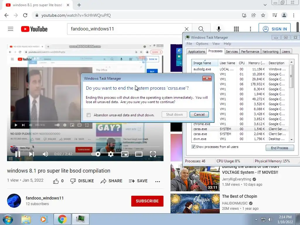Reload the browser page

tap(25, 15)
